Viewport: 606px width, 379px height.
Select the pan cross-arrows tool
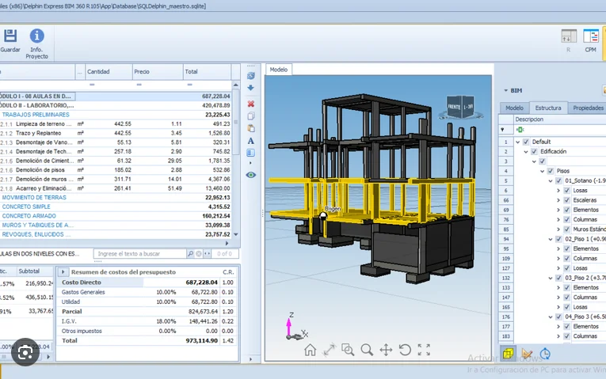coord(386,350)
